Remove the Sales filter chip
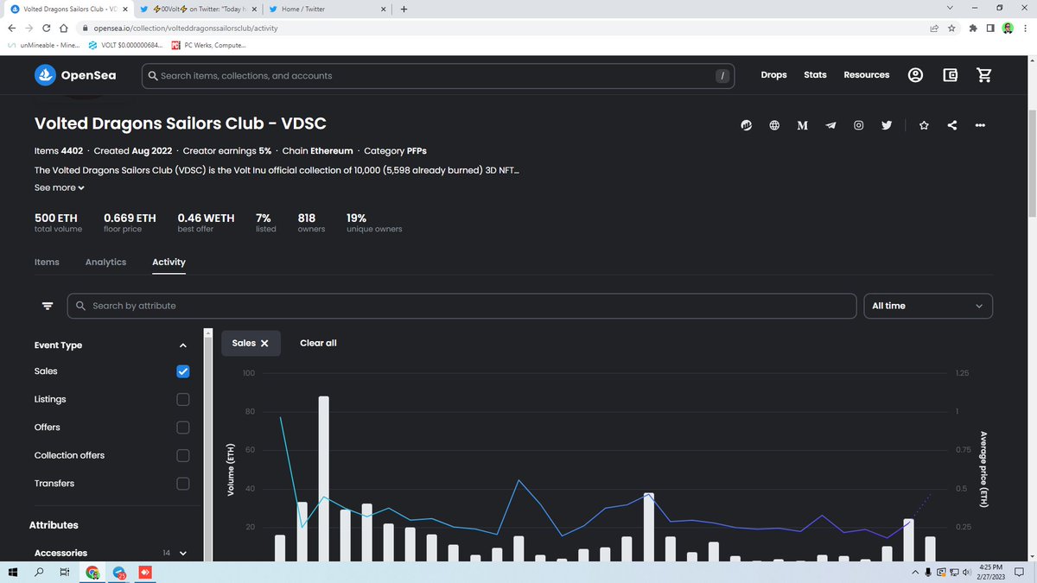The width and height of the screenshot is (1037, 583). click(x=264, y=343)
